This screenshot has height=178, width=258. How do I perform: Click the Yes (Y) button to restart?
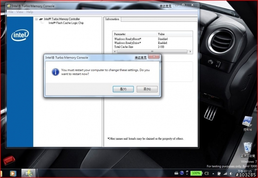coord(123,89)
